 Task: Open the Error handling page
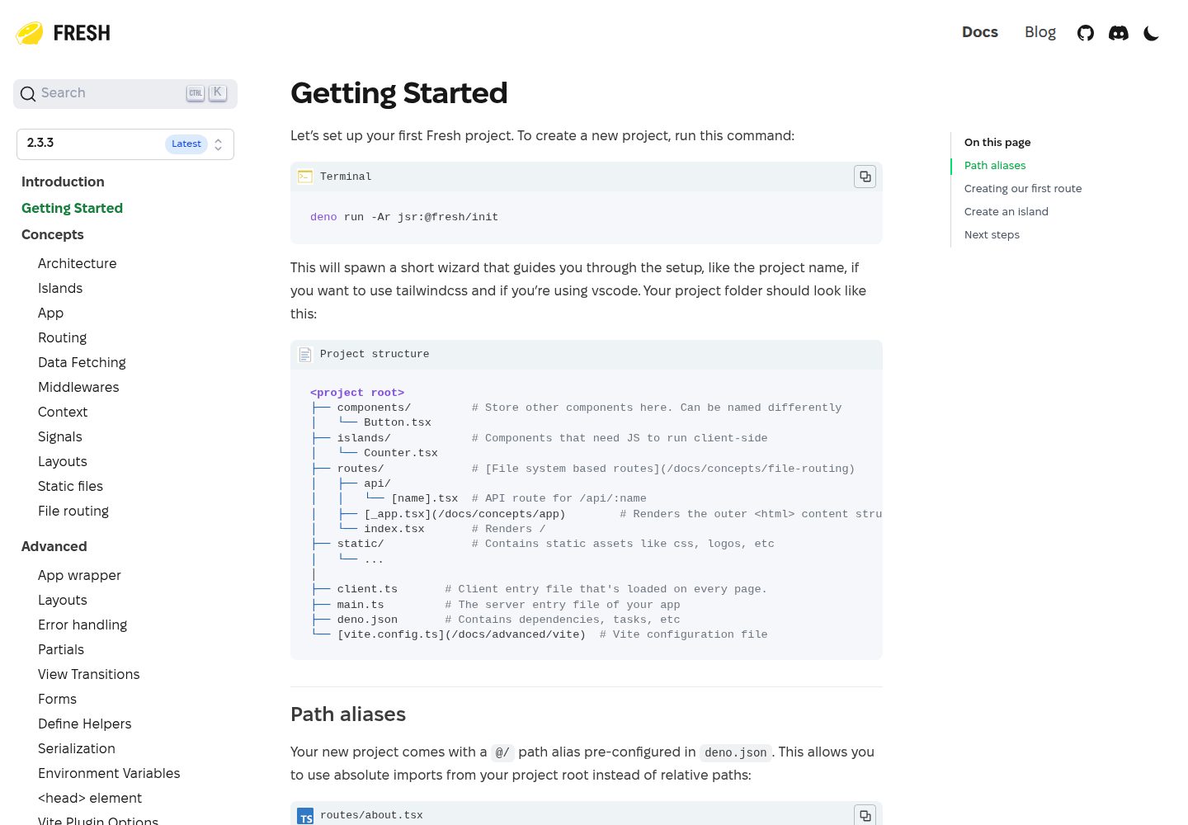tap(82, 625)
